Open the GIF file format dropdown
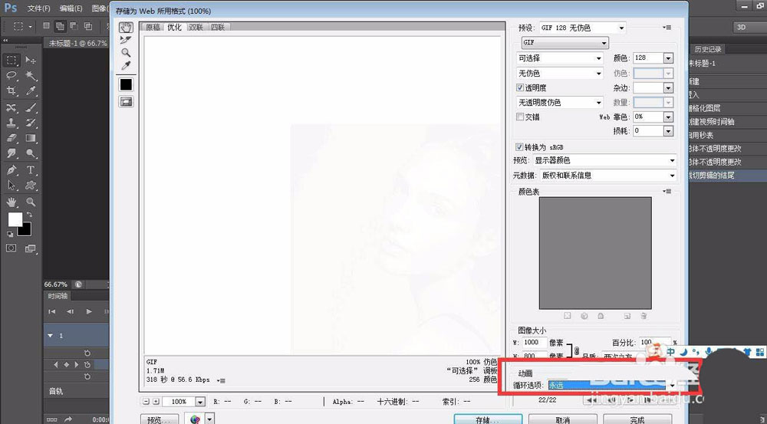 coord(565,42)
